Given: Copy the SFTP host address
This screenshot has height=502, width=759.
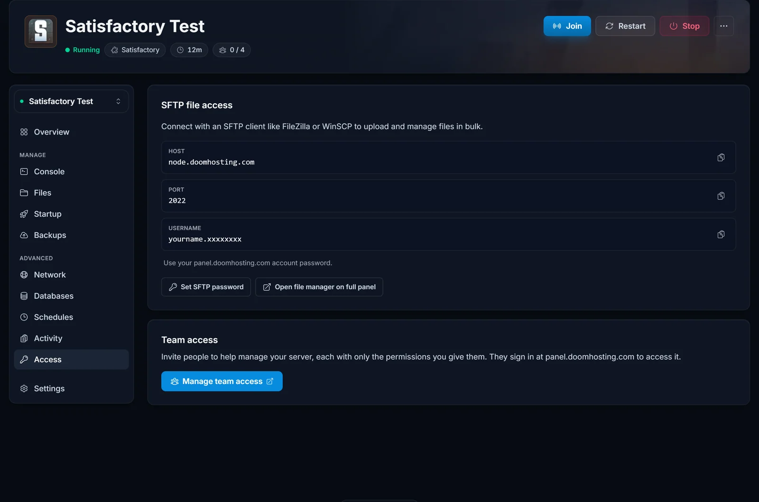Looking at the screenshot, I should pyautogui.click(x=721, y=157).
